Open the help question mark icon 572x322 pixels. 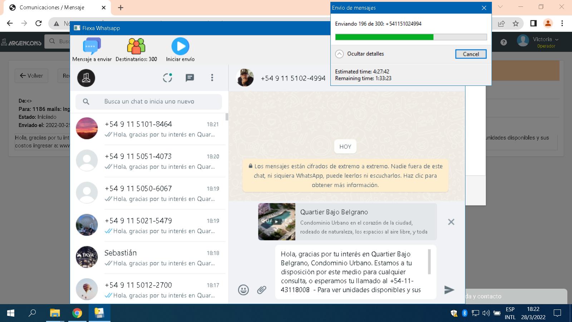click(504, 42)
